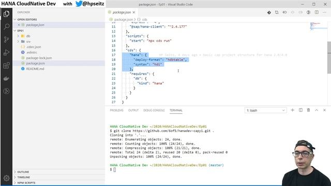The image size is (331, 186).
Task: Switch to the Output panel tab
Action: coord(133,110)
